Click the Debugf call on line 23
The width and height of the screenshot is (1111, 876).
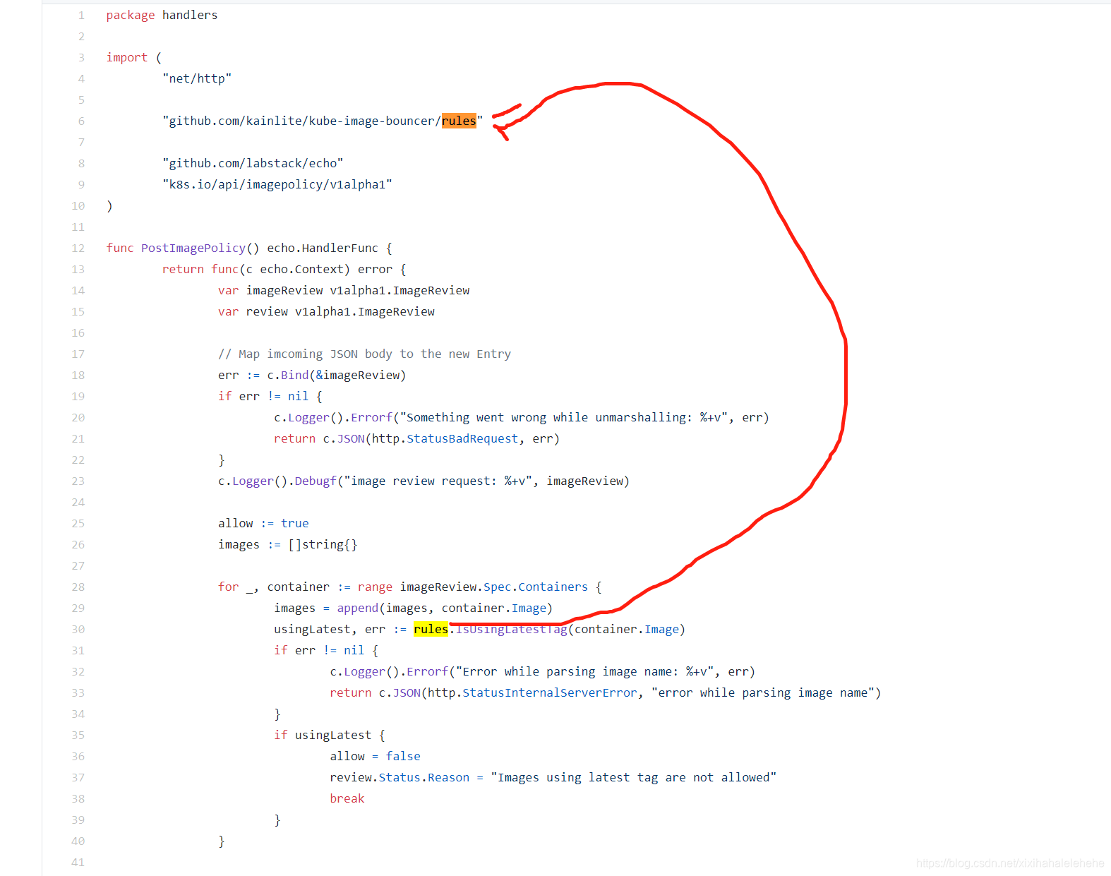tap(316, 481)
